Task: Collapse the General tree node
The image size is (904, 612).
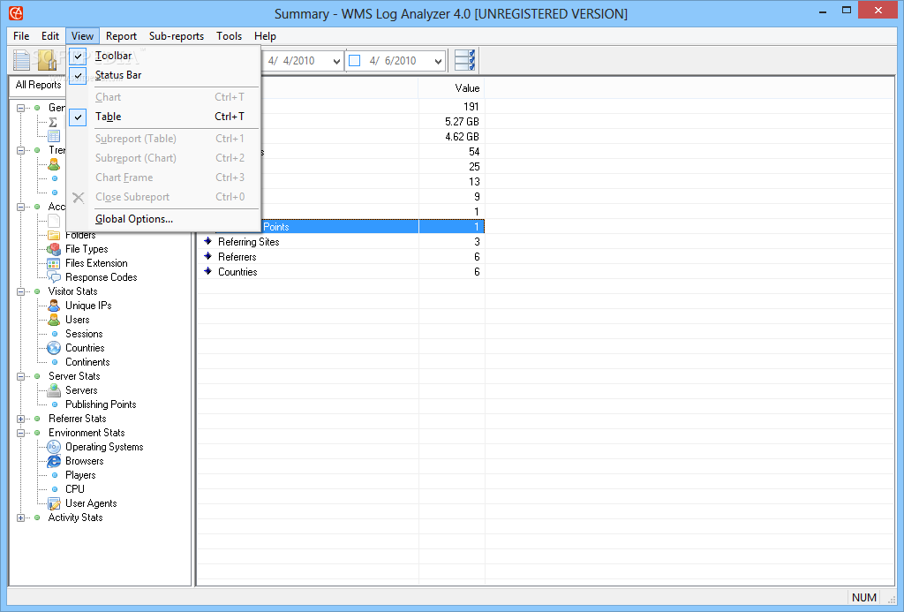Action: [21, 108]
